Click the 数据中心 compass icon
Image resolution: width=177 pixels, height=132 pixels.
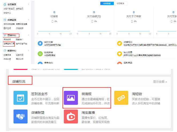[5, 51]
